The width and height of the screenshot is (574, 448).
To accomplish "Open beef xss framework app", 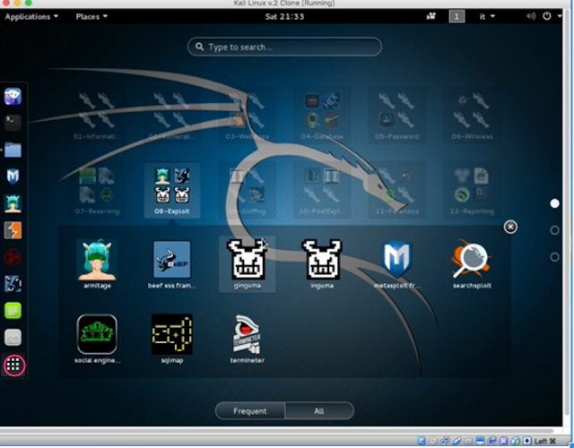I will pyautogui.click(x=172, y=264).
